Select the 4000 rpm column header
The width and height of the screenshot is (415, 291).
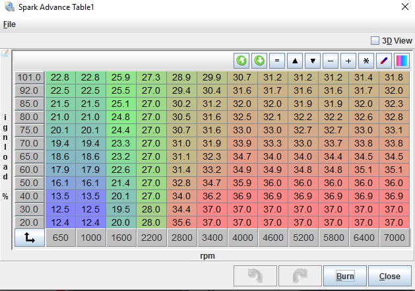243,238
